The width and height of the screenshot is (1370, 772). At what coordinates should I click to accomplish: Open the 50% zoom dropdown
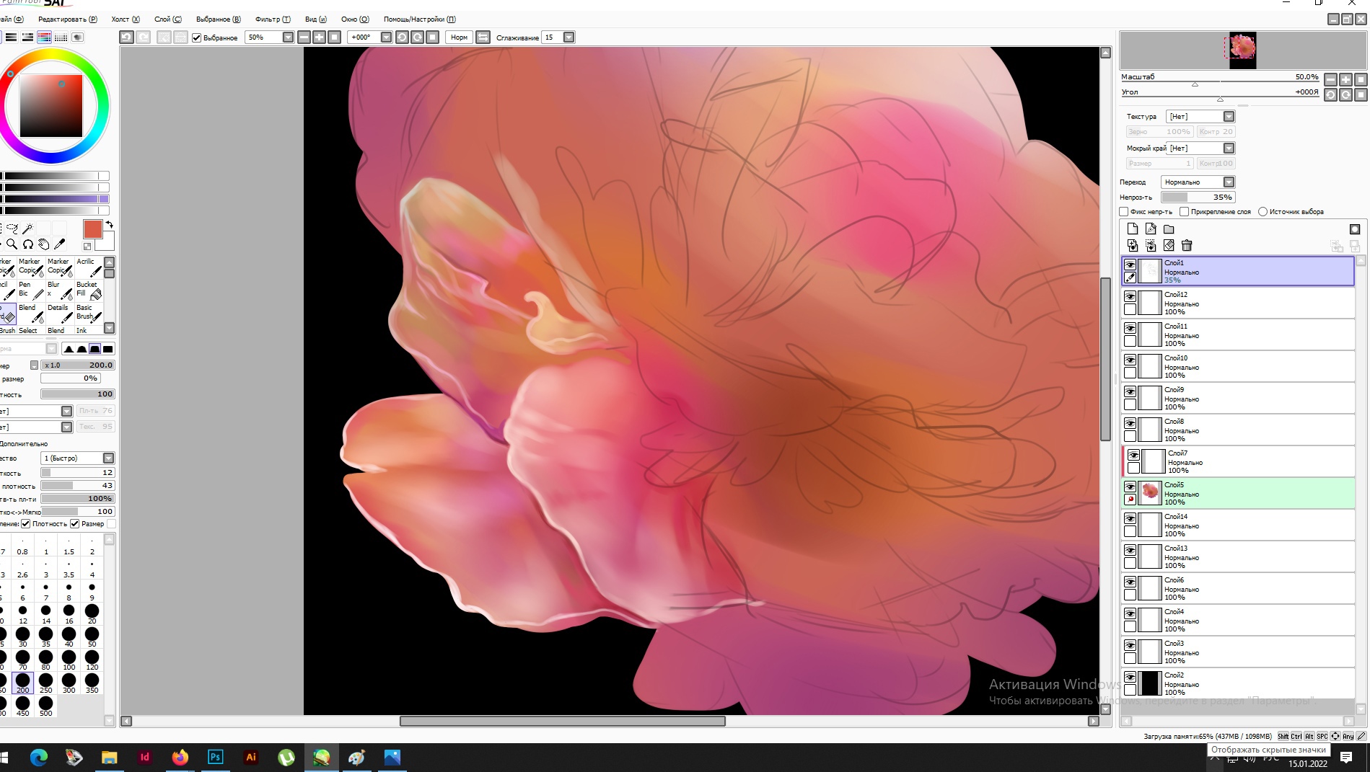click(288, 37)
